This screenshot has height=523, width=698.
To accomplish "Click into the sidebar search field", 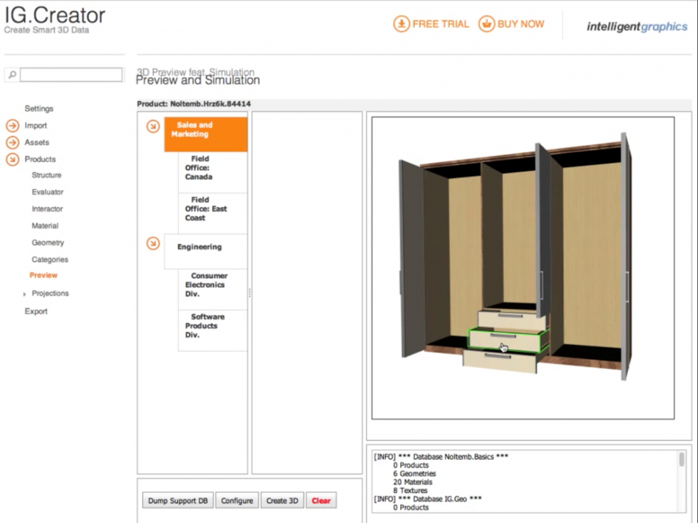I will 71,75.
